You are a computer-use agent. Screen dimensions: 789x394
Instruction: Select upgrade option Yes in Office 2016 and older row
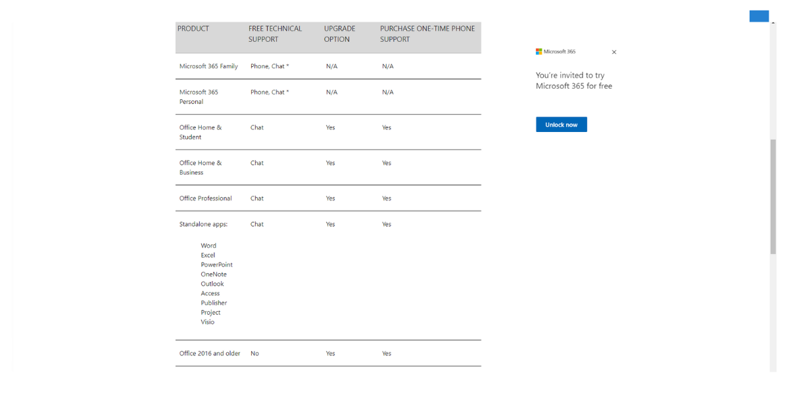(x=331, y=353)
